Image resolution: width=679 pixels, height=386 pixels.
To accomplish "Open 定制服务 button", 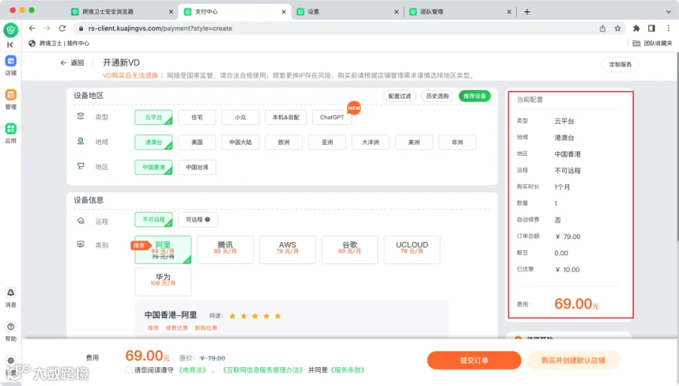I will [x=620, y=65].
